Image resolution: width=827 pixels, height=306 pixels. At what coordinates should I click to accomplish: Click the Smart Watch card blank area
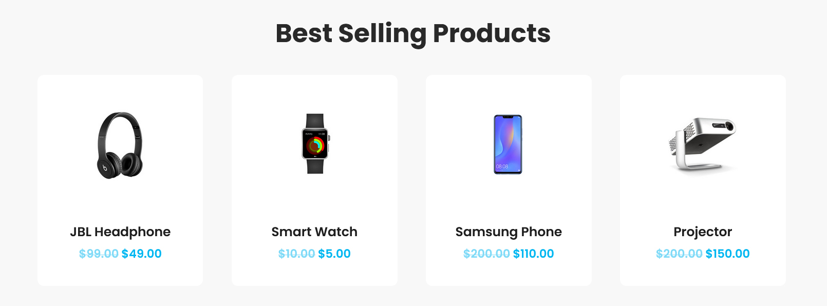coord(314,200)
